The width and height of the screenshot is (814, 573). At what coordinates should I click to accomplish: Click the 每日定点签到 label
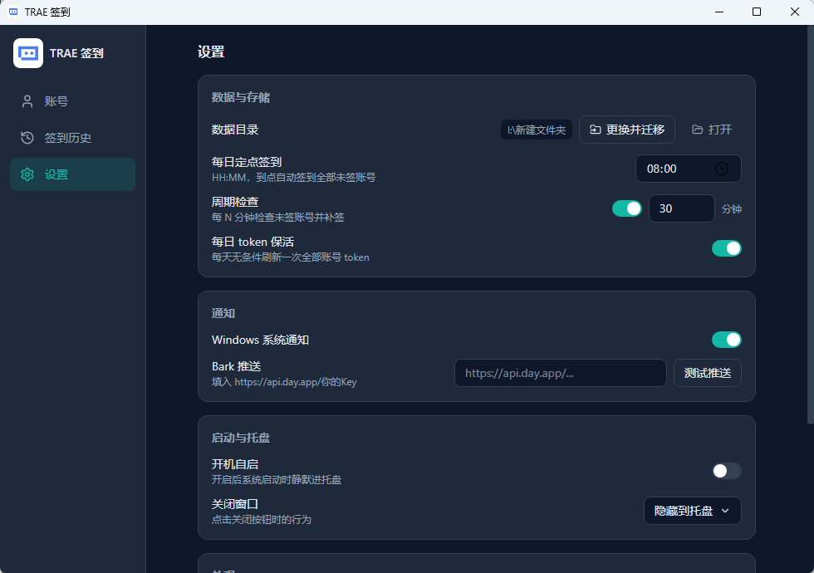(247, 162)
